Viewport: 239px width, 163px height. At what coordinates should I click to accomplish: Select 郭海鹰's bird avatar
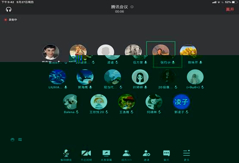(x=85, y=77)
